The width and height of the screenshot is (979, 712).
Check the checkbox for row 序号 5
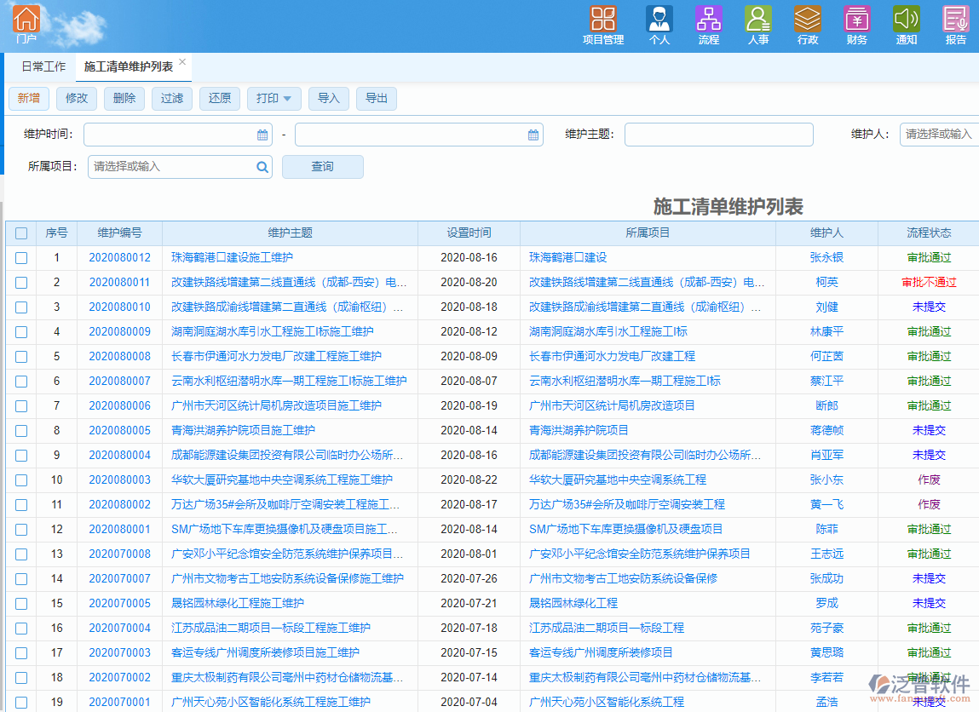(x=20, y=356)
